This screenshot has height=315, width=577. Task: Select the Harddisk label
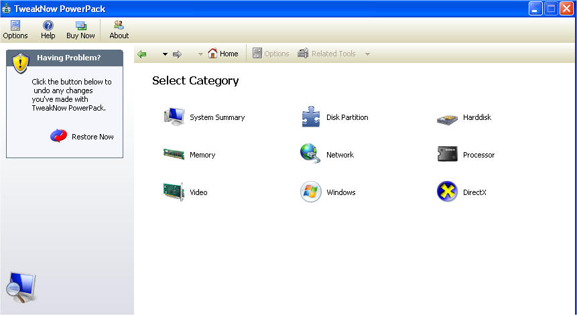(477, 117)
